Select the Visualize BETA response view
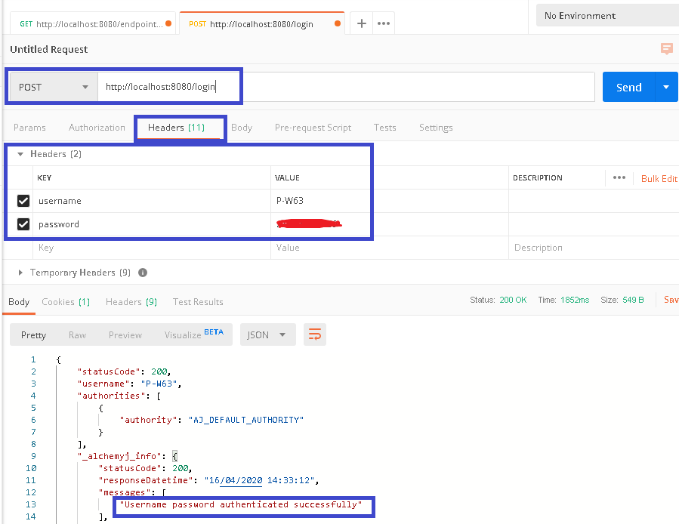Screen dimensions: 679x524 [x=194, y=334]
